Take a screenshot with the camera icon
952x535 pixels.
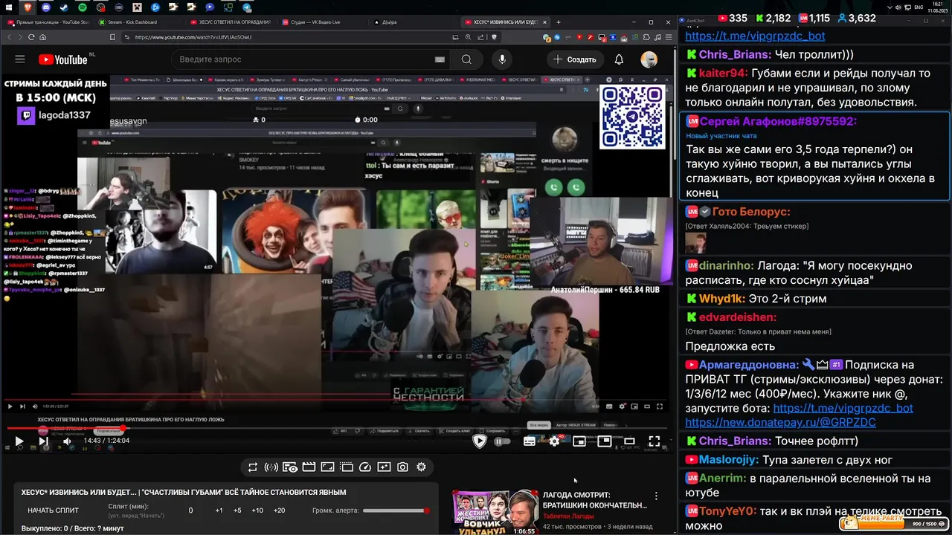[x=402, y=467]
